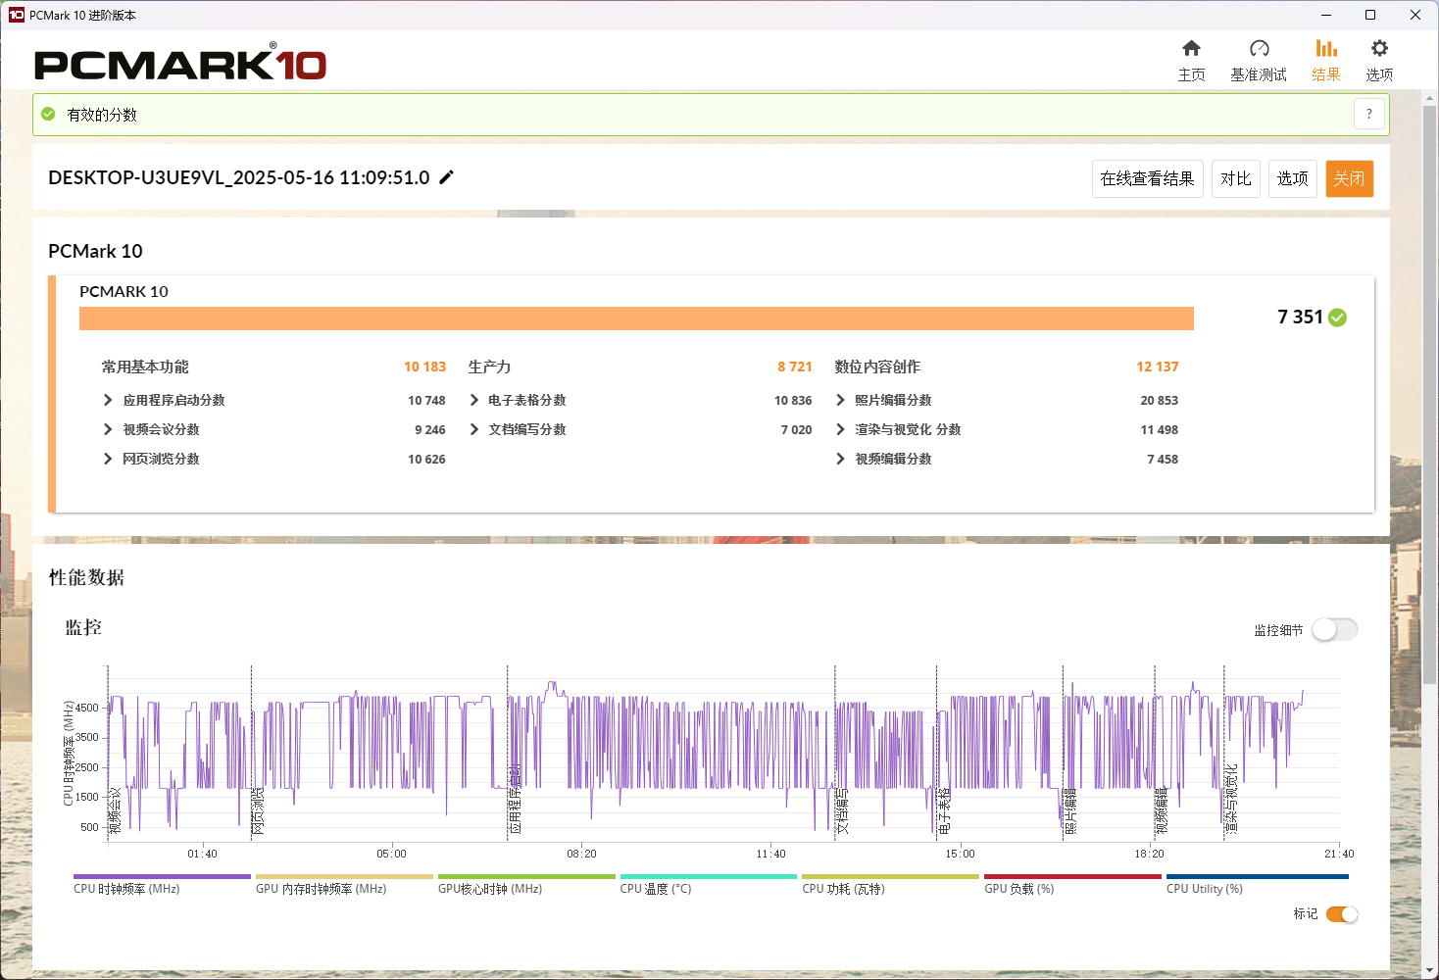Click the 应用程序启动 marker on the chart
Viewport: 1439px width, 980px height.
tap(515, 800)
